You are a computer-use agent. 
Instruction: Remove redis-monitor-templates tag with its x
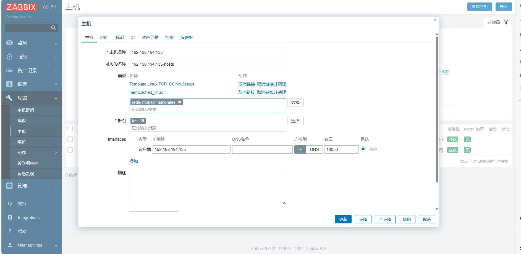pyautogui.click(x=180, y=102)
